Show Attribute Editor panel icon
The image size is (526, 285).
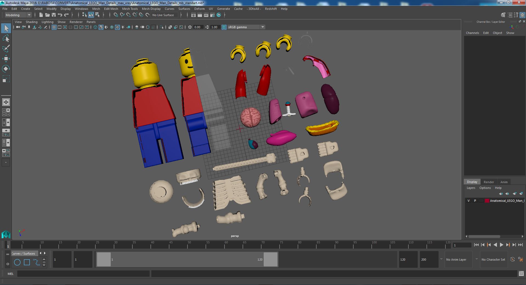(x=510, y=15)
